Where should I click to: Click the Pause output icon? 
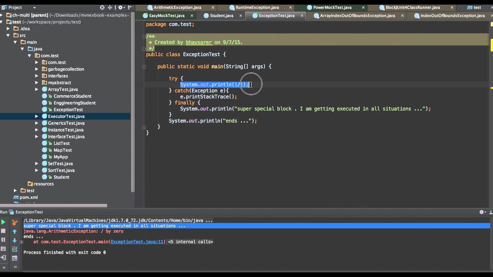tap(3, 240)
